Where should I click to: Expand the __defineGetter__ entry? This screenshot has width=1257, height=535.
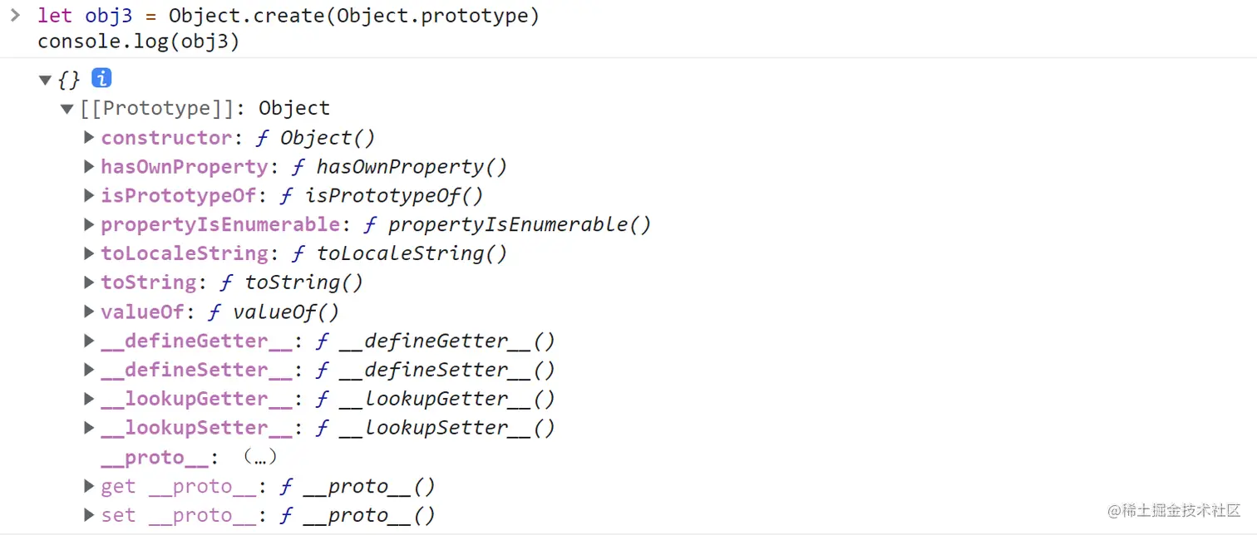[x=90, y=341]
